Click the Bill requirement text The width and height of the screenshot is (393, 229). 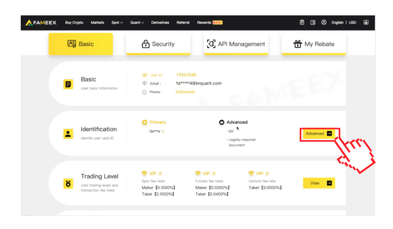click(230, 131)
